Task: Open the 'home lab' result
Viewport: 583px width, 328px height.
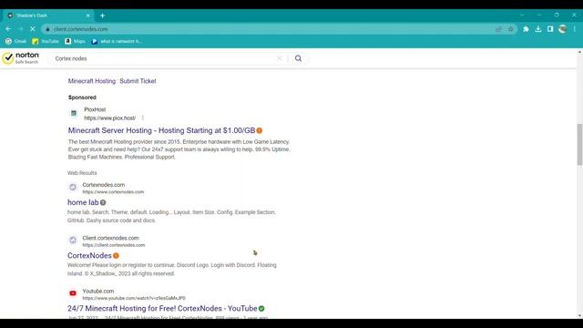Action: coord(83,202)
